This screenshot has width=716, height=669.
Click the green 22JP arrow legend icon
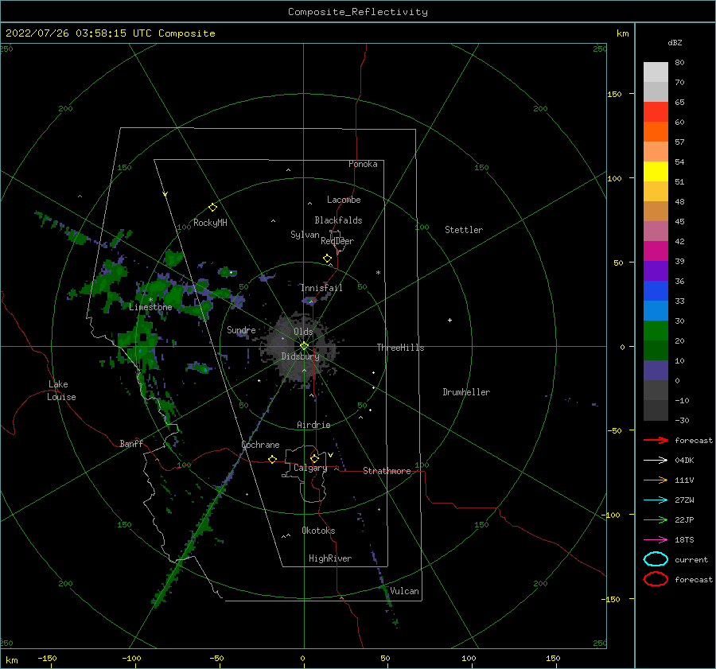tap(656, 519)
